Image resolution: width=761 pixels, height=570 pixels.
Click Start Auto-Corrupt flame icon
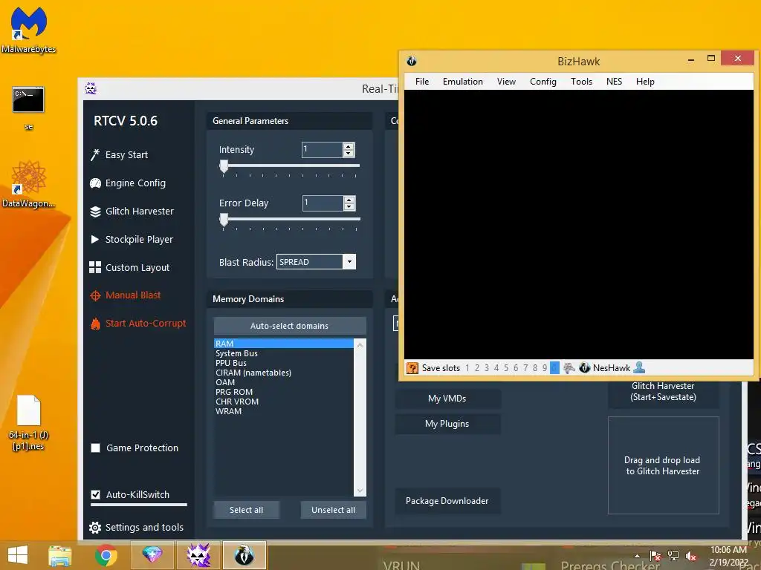click(x=95, y=324)
